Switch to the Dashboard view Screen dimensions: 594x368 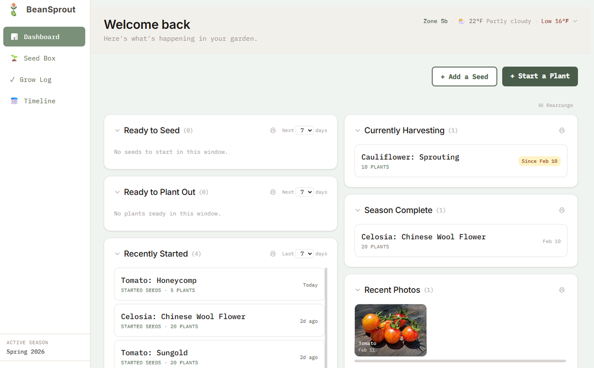(44, 36)
